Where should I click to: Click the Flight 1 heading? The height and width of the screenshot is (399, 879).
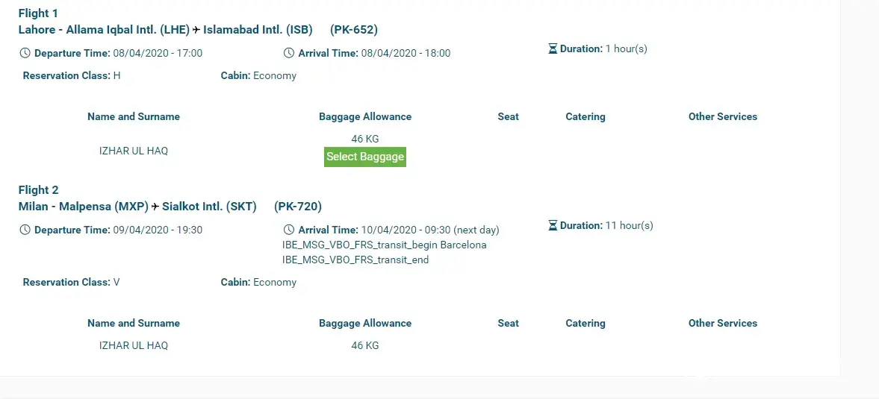point(38,13)
